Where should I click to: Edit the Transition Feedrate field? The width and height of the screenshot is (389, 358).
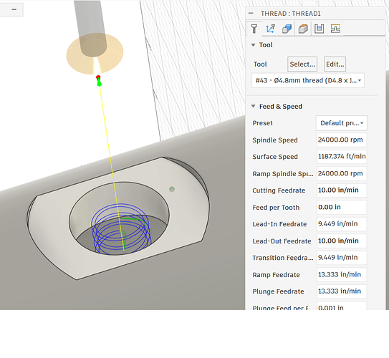coord(342,258)
